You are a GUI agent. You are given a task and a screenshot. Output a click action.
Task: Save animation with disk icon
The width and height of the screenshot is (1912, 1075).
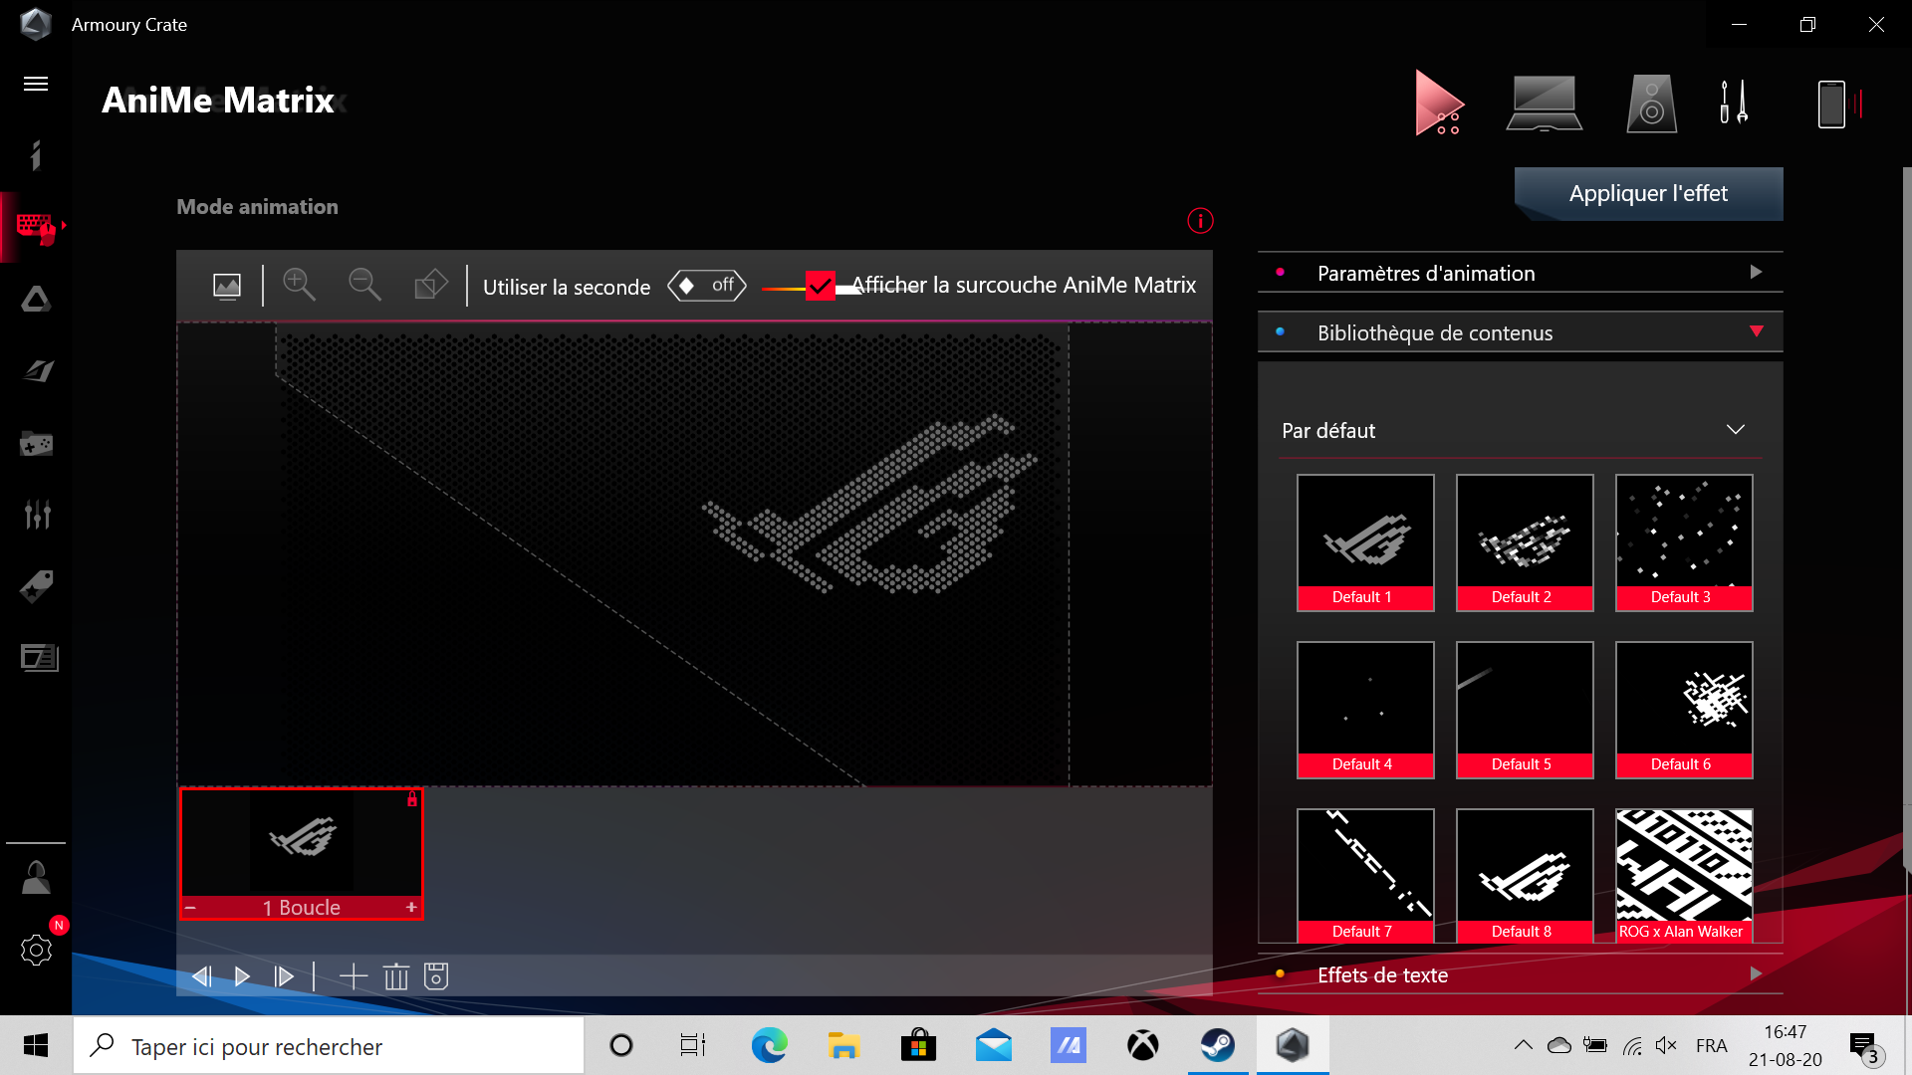pos(436,976)
